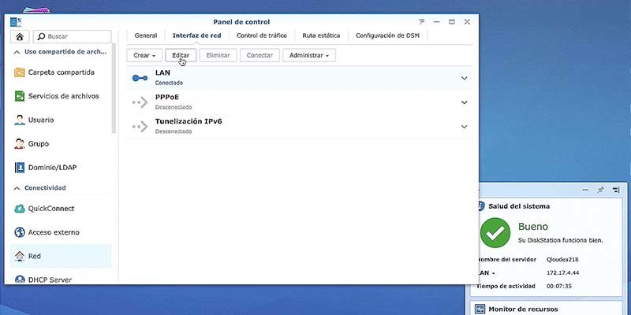Click the QuickConnect cloud icon
631x315 pixels.
[19, 209]
